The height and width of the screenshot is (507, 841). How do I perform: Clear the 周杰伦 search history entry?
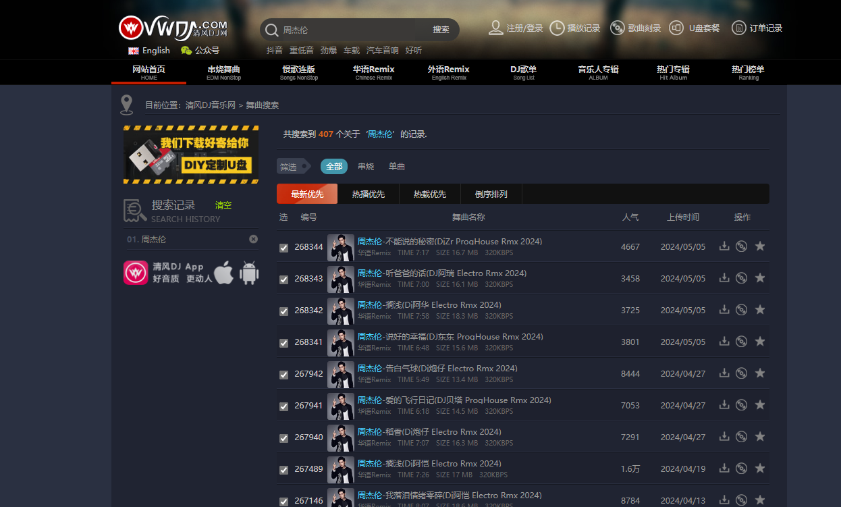pyautogui.click(x=253, y=239)
